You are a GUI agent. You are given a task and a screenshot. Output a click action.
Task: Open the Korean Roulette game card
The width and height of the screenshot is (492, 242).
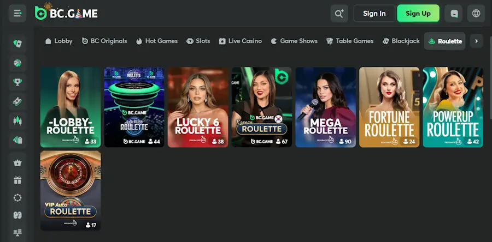tap(262, 107)
